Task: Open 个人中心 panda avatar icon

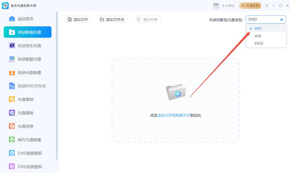Action: point(216,6)
